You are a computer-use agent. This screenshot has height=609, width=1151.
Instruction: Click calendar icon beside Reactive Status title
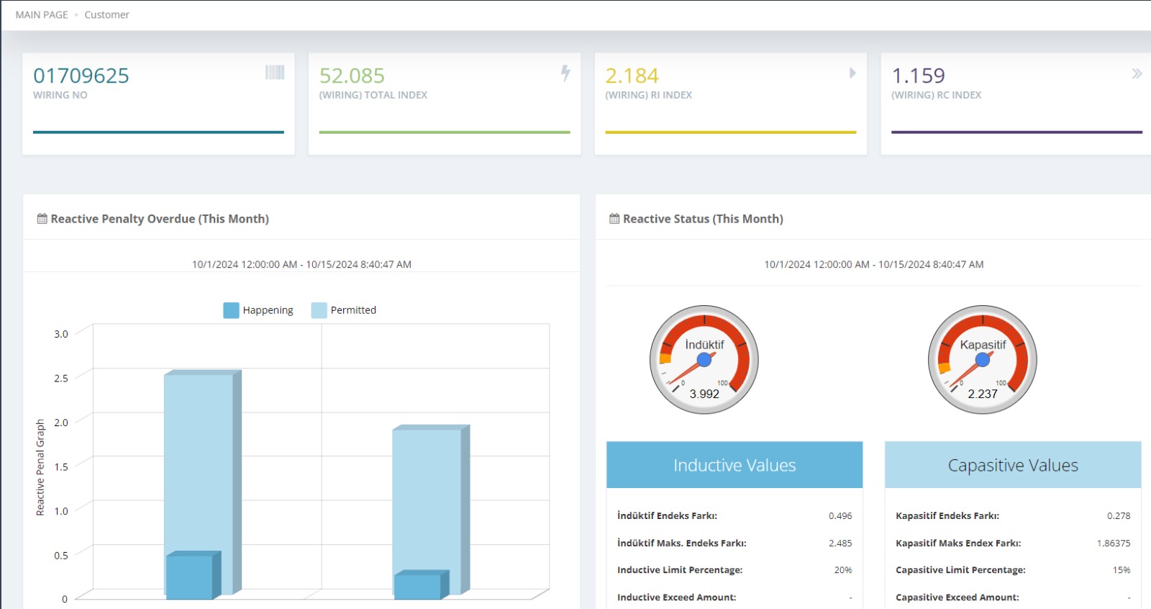coord(614,219)
